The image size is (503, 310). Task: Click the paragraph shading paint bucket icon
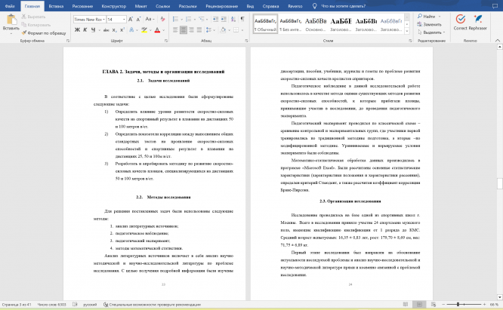(223, 30)
